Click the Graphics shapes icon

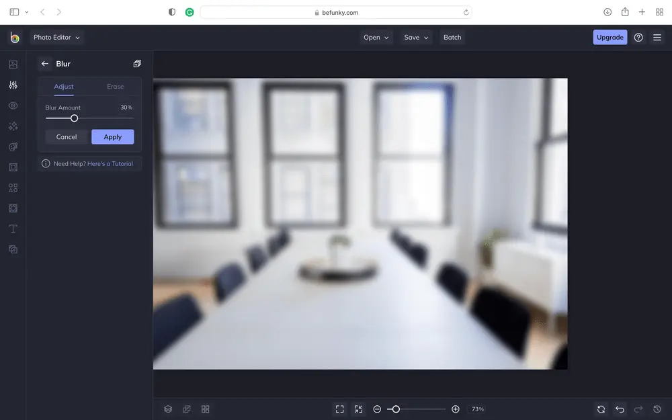click(x=13, y=187)
